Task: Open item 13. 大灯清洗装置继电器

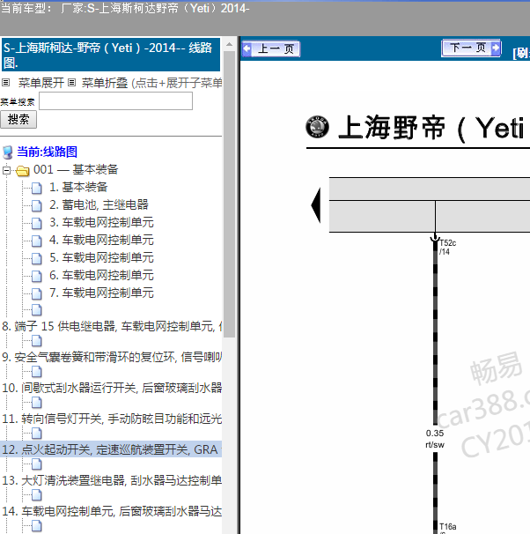Action: click(112, 480)
